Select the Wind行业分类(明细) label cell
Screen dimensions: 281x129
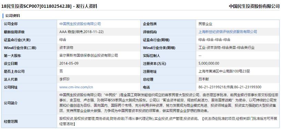click(x=168, y=48)
